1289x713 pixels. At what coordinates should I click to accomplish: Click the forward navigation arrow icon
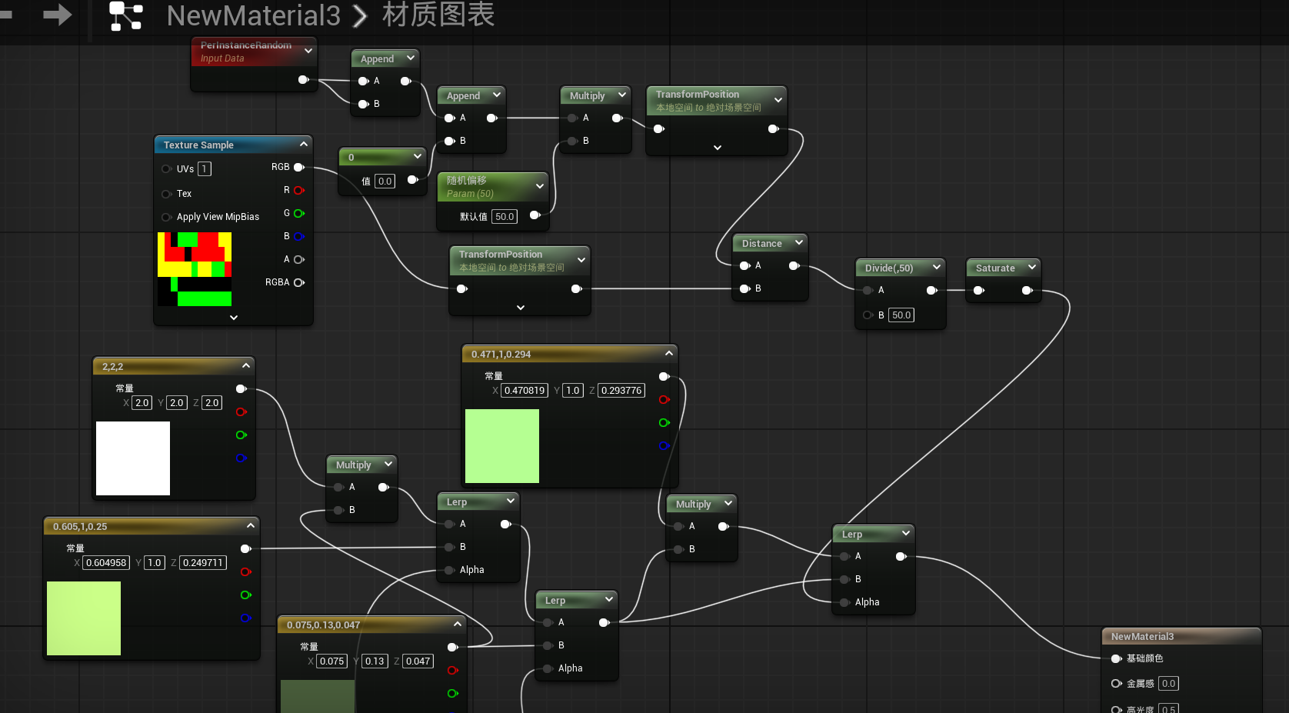(x=57, y=15)
